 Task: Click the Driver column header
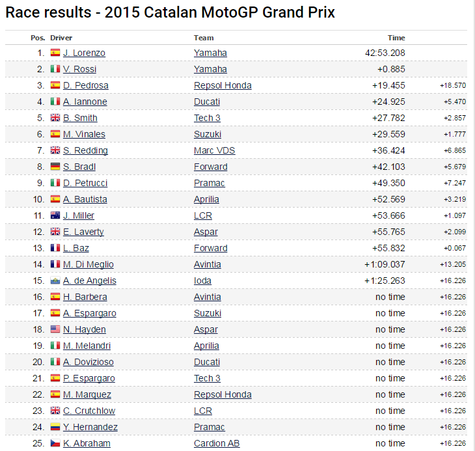(61, 38)
